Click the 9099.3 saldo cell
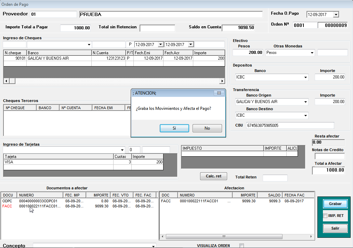Image resolution: width=353 pixels, height=248 pixels. tap(275, 201)
